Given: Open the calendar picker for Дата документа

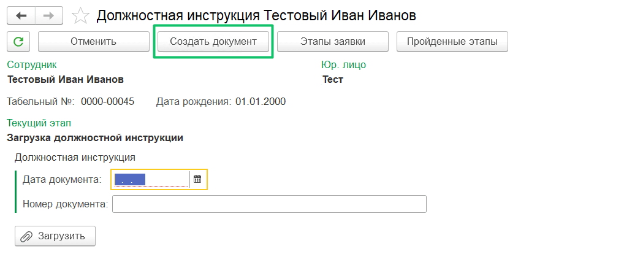Looking at the screenshot, I should pos(197,179).
